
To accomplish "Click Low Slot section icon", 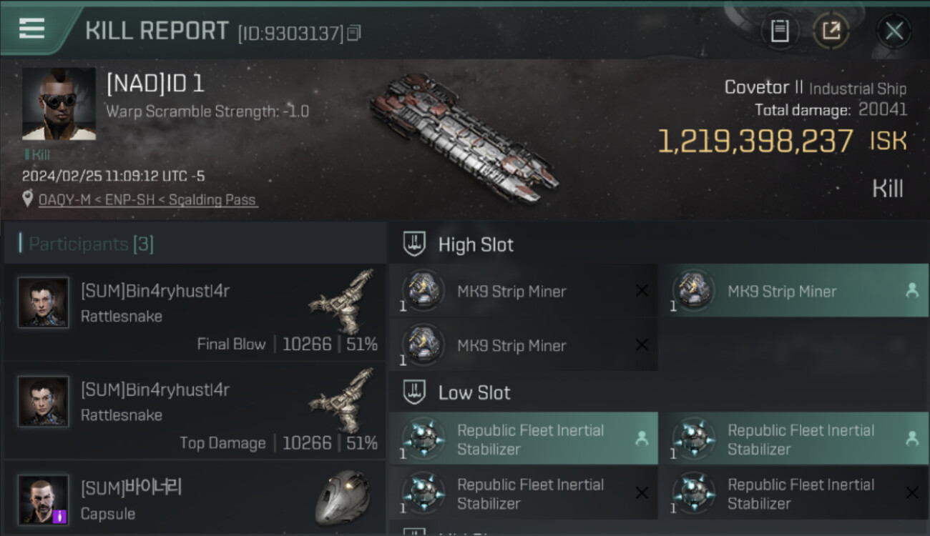I will pyautogui.click(x=415, y=392).
